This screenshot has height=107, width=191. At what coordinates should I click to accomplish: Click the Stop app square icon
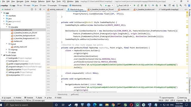coord(161,5)
